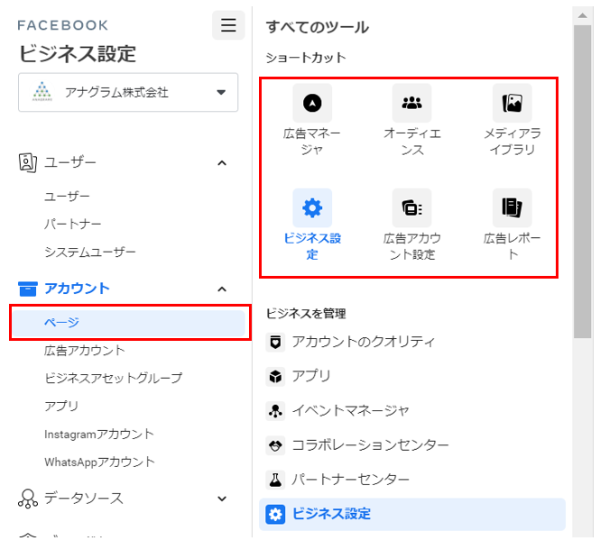Image resolution: width=600 pixels, height=550 pixels.
Task: Collapse the アカウント section
Action: pos(222,289)
